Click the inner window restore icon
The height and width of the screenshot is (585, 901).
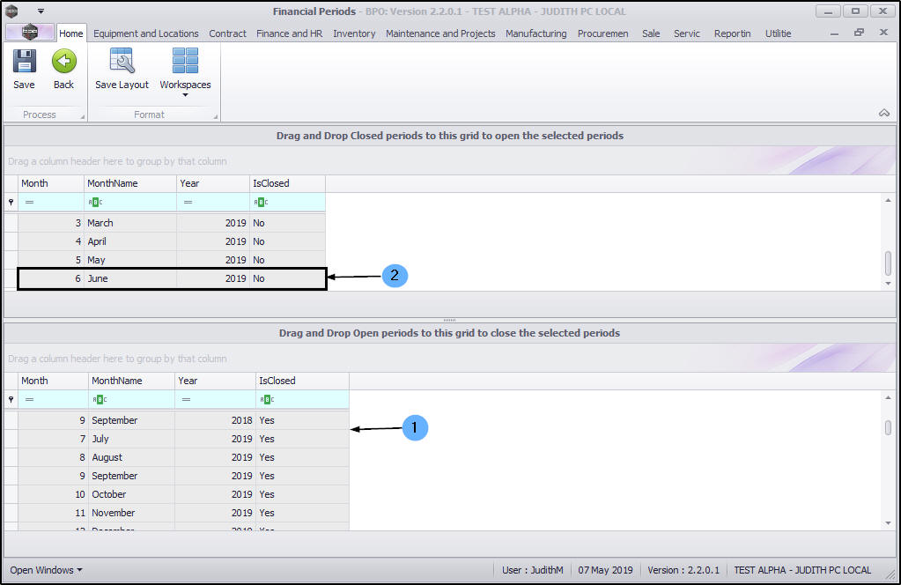click(859, 33)
